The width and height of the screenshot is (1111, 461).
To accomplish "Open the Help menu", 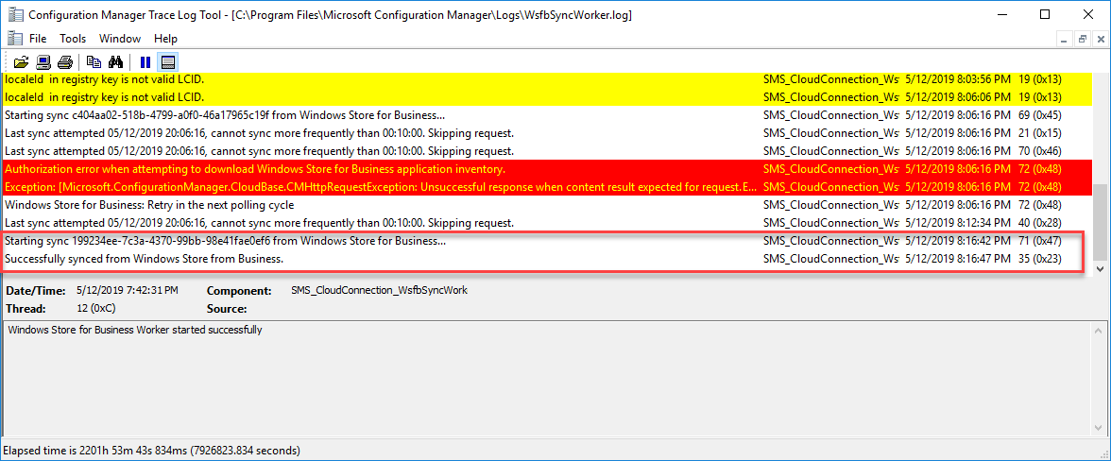I will tap(166, 39).
